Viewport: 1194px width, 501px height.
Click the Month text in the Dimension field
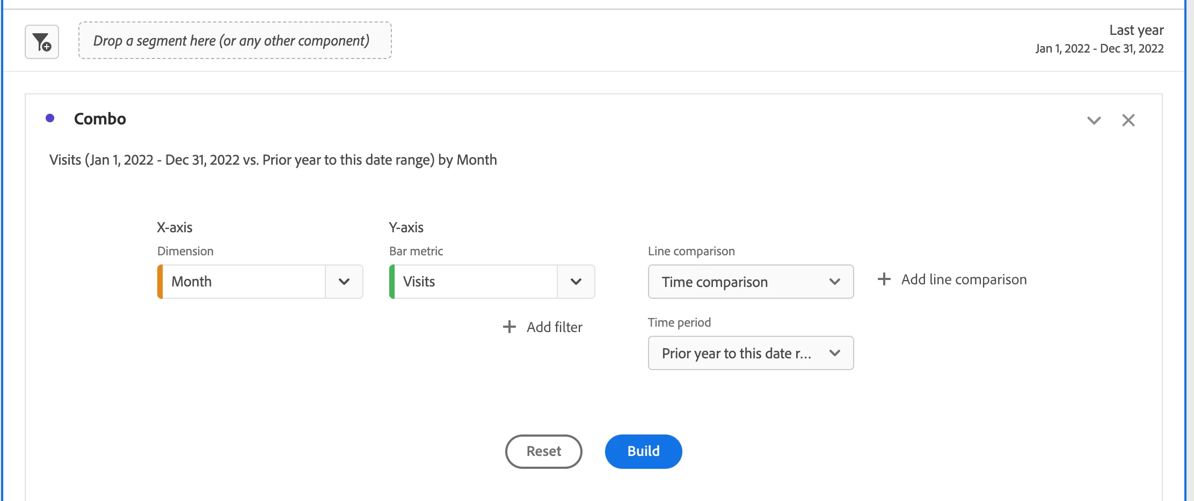192,282
